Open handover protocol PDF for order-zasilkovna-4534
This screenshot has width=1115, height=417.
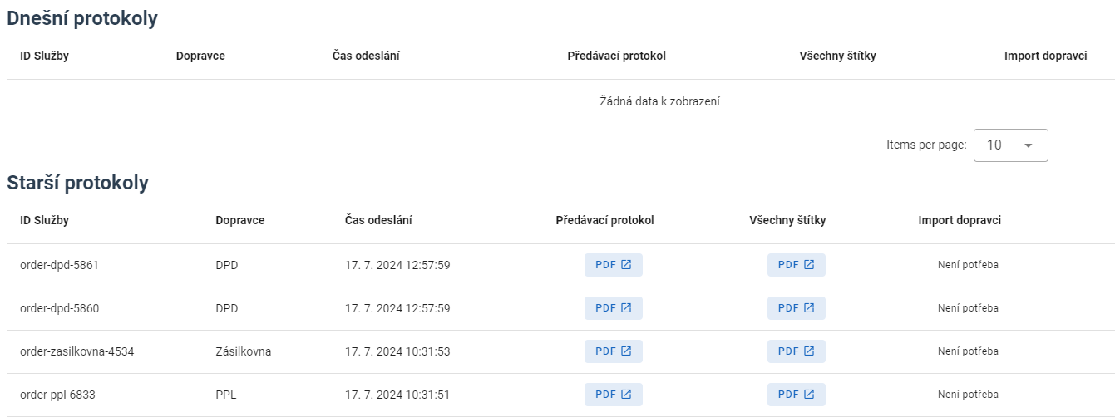click(614, 351)
